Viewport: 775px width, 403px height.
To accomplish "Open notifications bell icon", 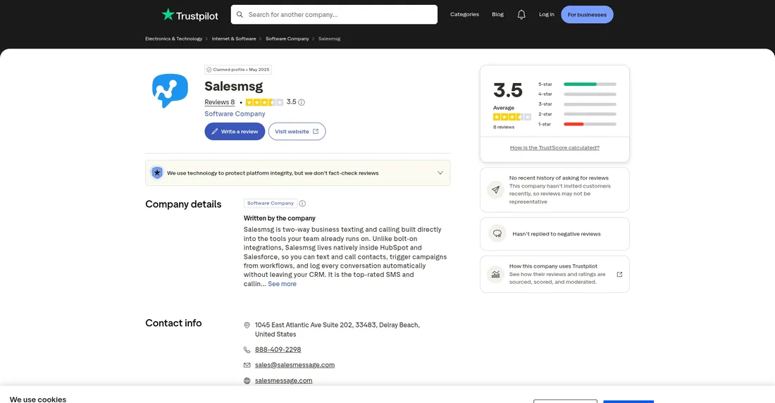I will (521, 15).
